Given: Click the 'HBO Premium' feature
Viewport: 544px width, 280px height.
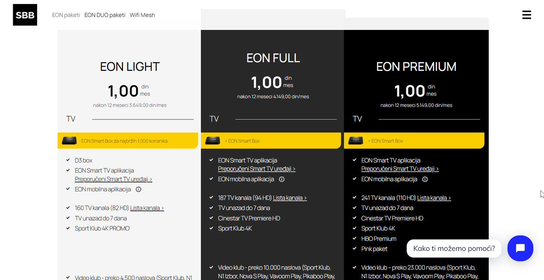Looking at the screenshot, I should 379,239.
